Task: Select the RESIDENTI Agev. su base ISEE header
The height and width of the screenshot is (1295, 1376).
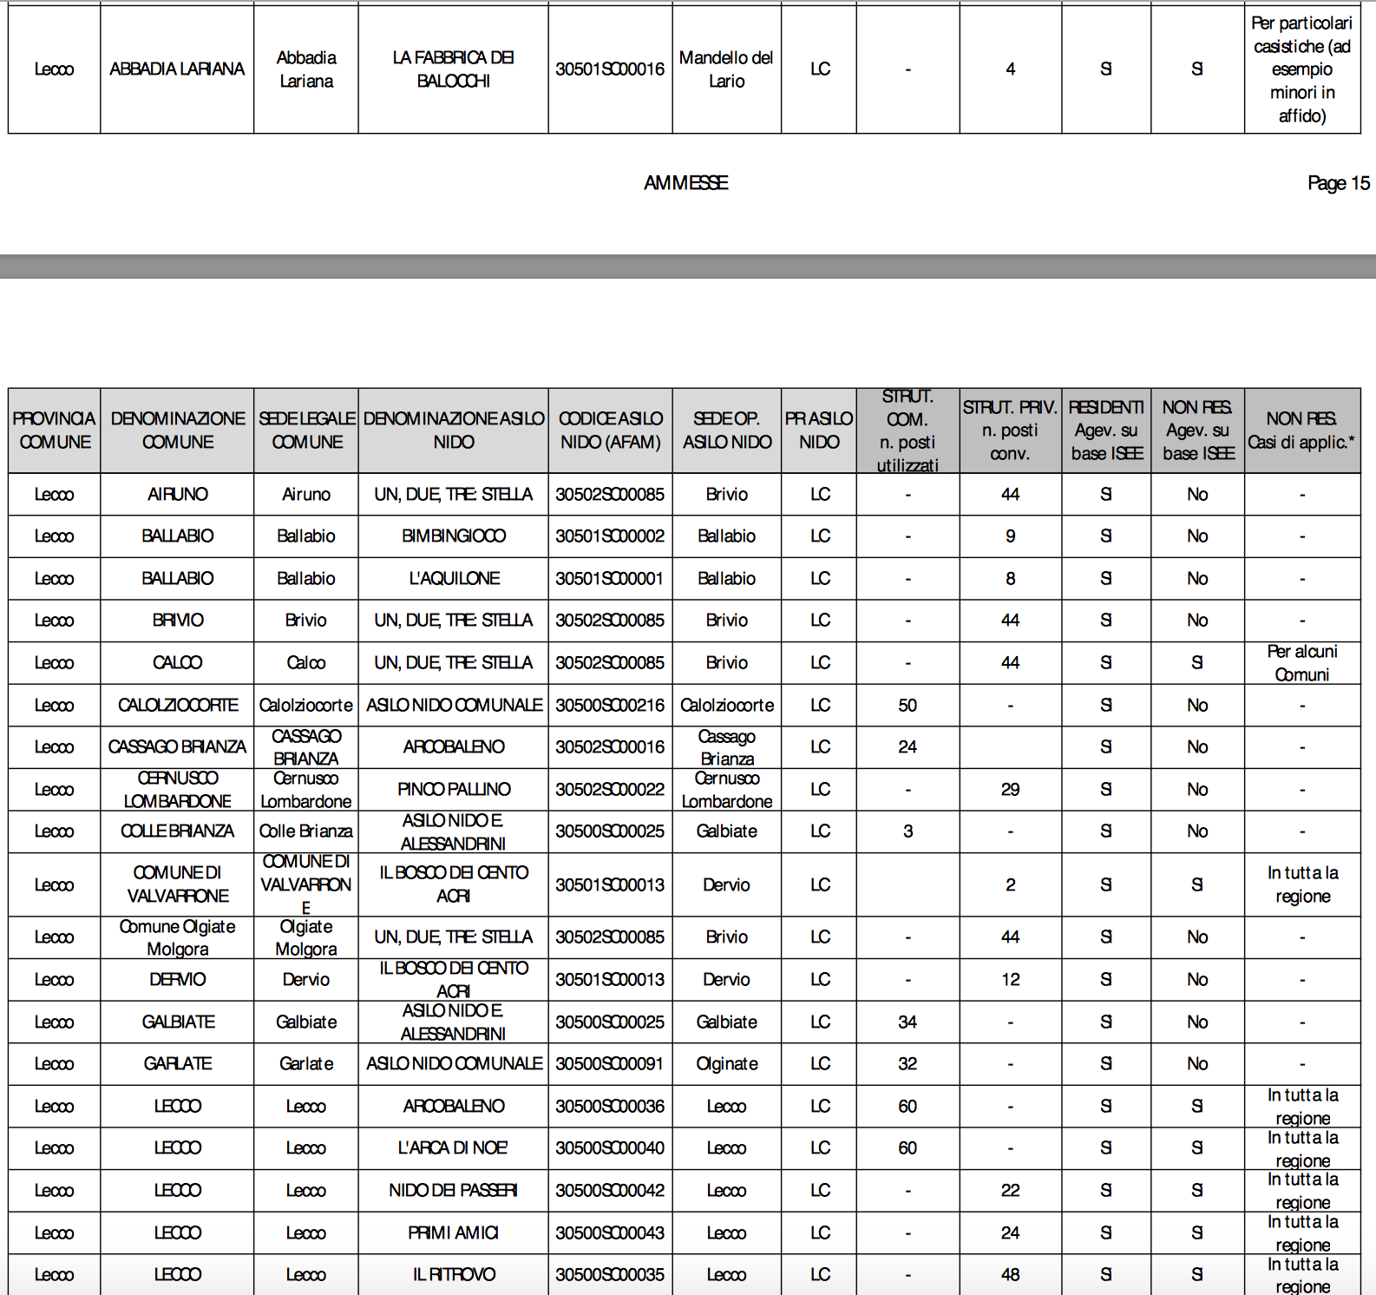Action: [x=1106, y=431]
